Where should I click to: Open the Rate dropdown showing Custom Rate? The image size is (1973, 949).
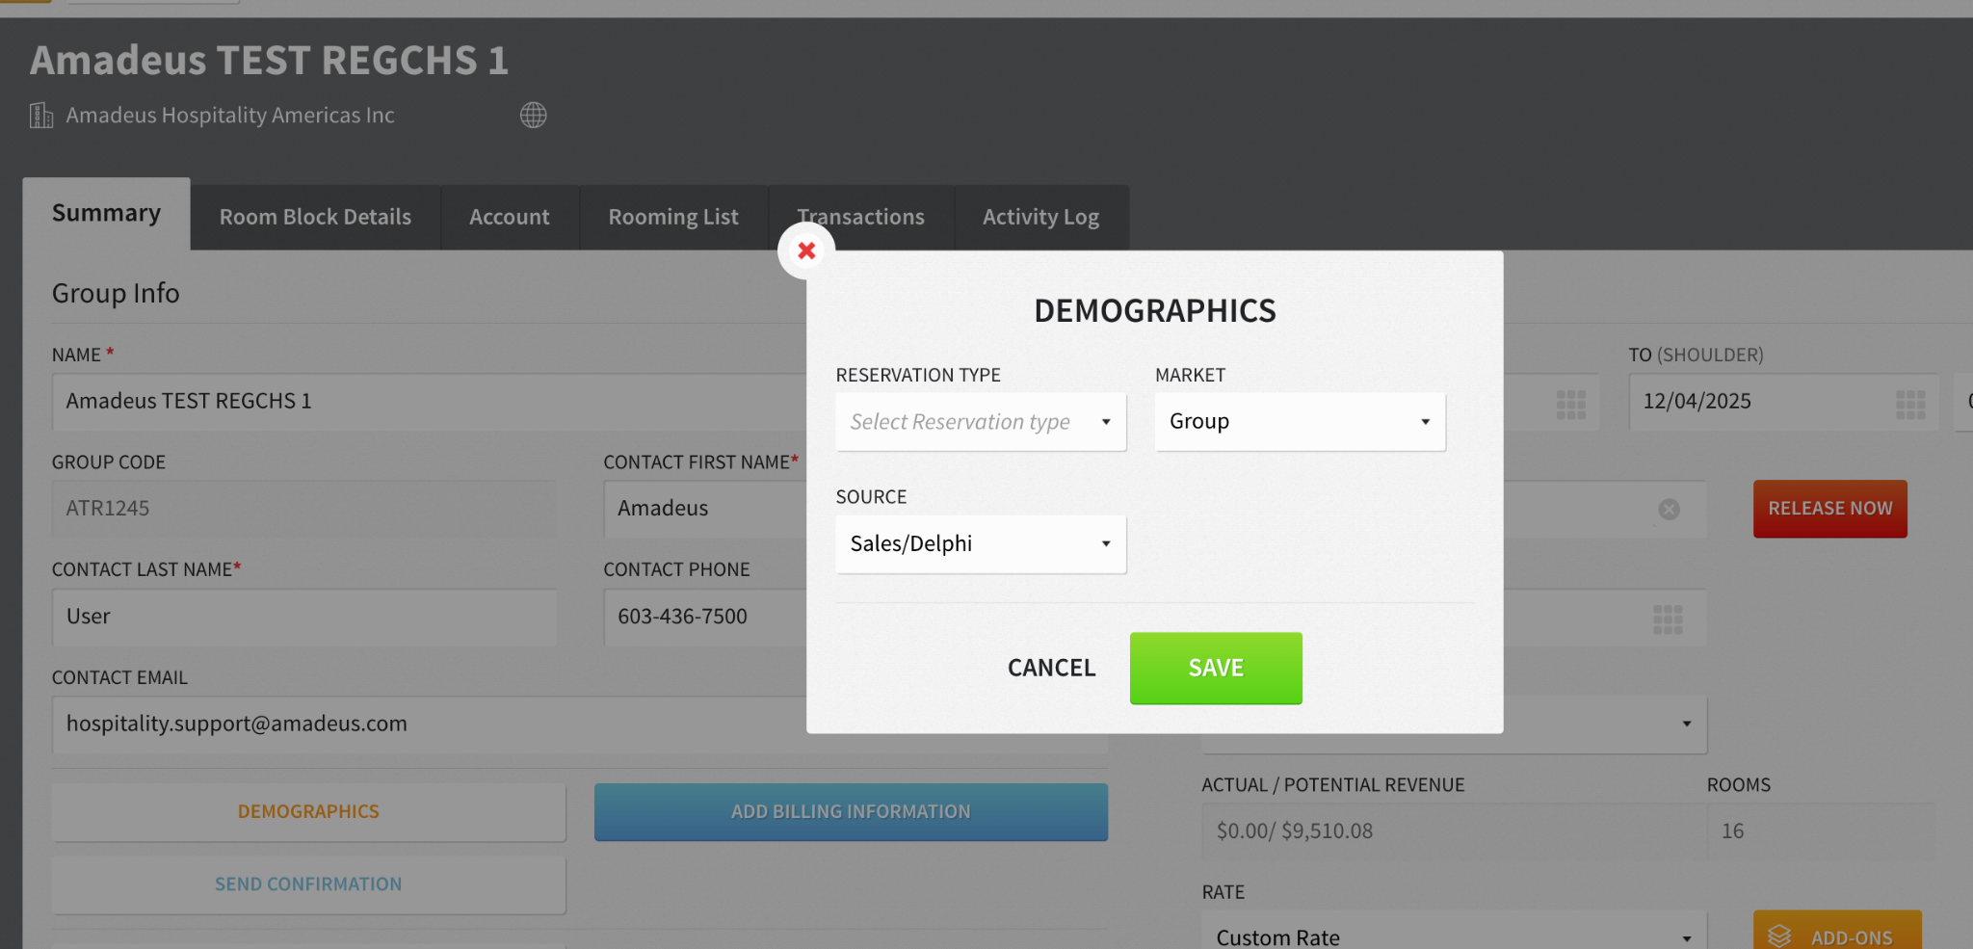click(x=1454, y=933)
